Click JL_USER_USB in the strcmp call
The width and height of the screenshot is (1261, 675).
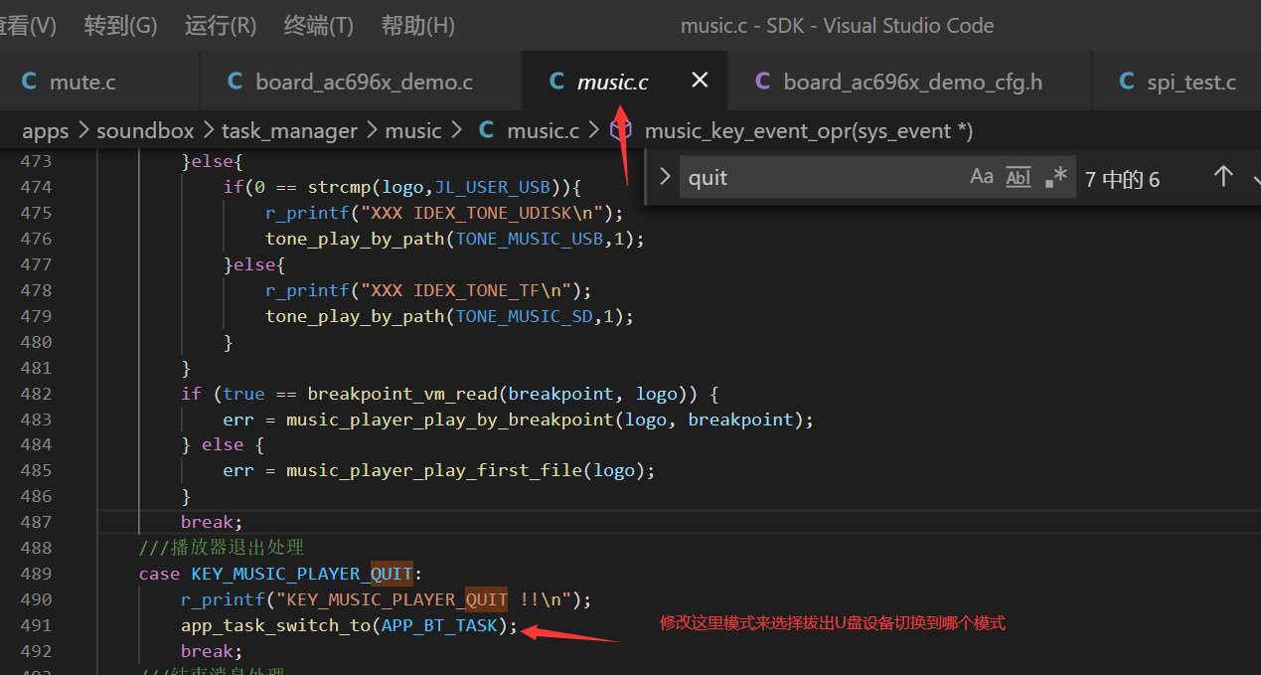pyautogui.click(x=493, y=186)
